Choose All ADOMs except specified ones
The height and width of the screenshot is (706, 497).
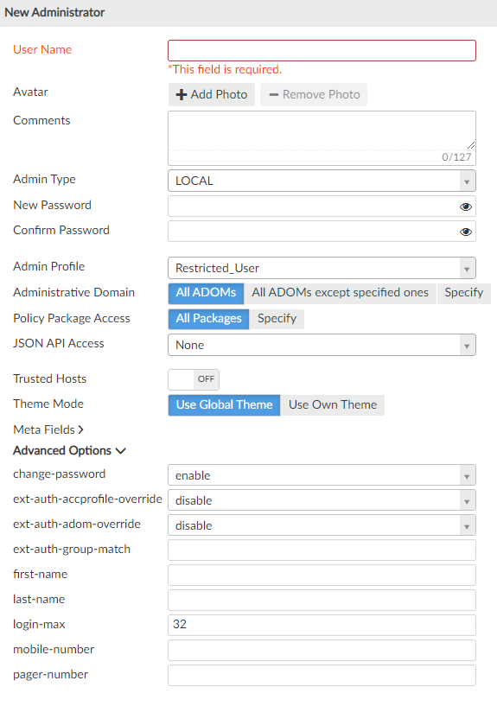point(340,293)
